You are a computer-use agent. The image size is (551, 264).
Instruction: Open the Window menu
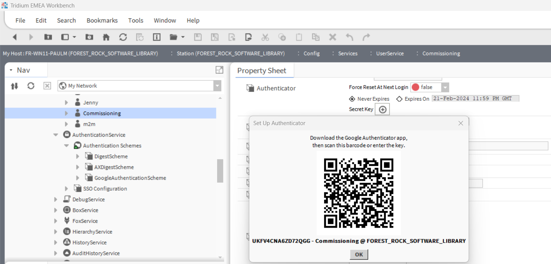[165, 20]
